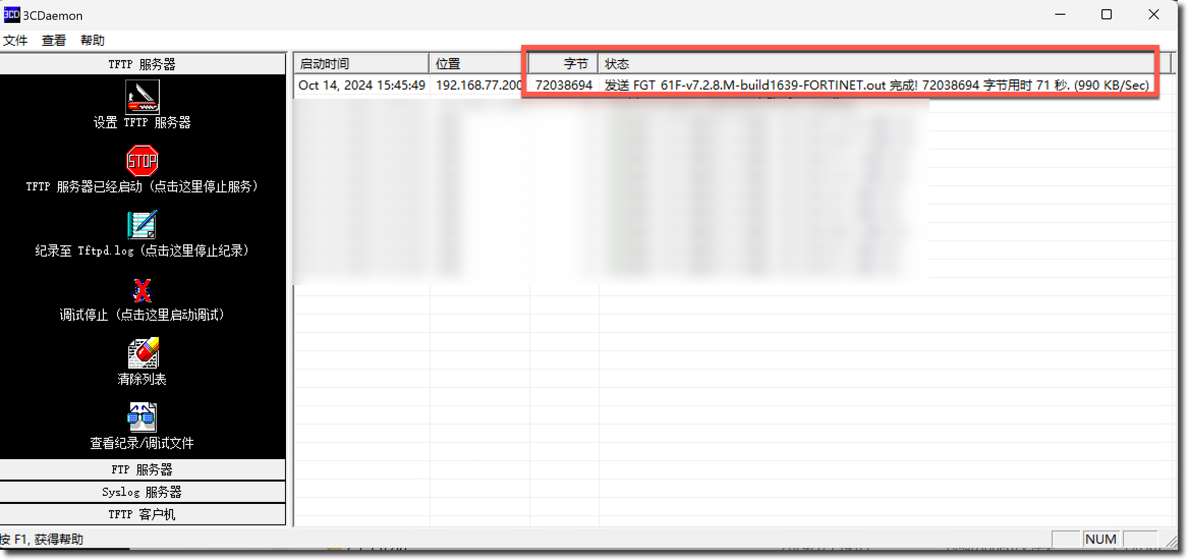Click the eraser Clear List (清除列表) icon

pos(143,352)
